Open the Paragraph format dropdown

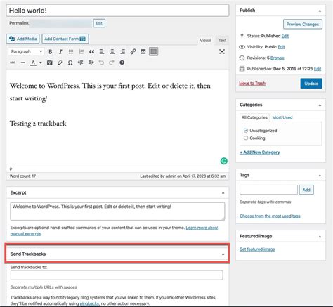coord(26,51)
